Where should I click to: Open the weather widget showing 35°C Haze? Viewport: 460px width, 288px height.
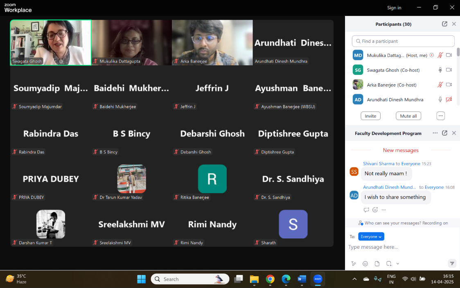[x=17, y=279]
